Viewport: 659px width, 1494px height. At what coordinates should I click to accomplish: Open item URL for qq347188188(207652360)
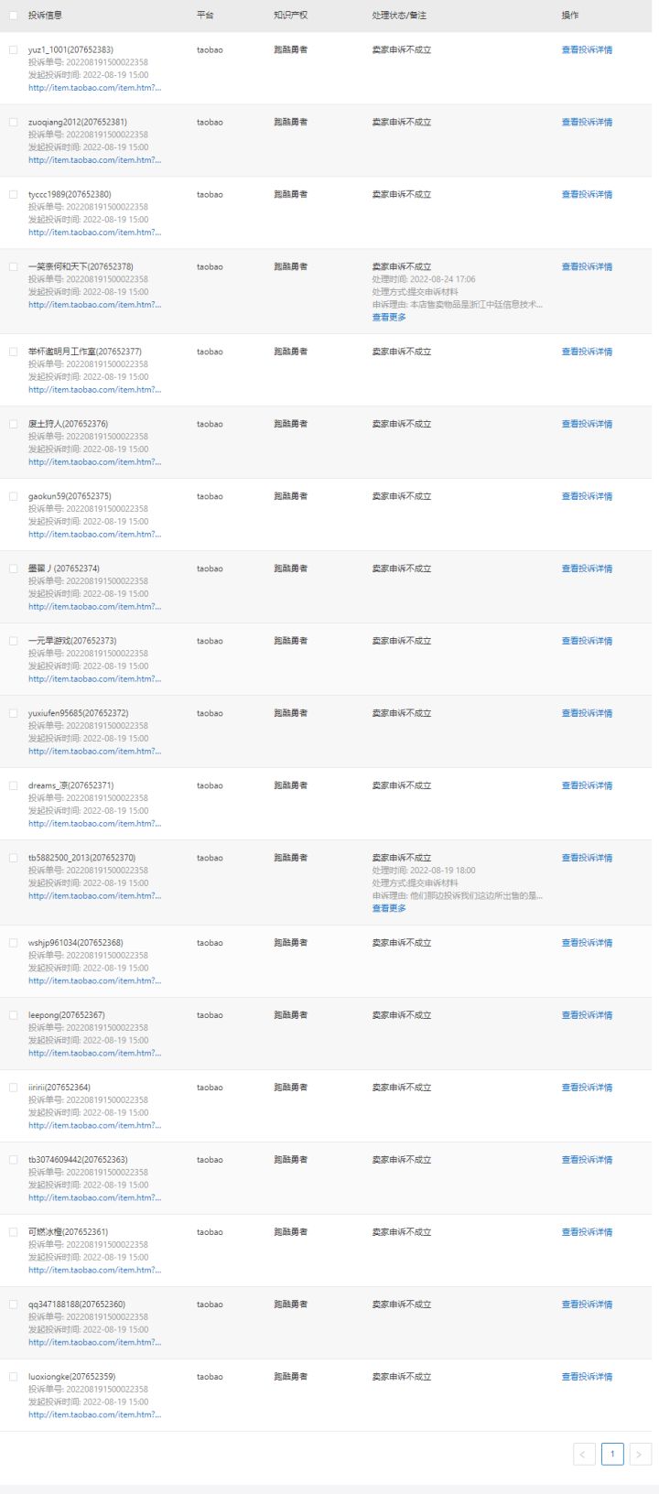(94, 1342)
